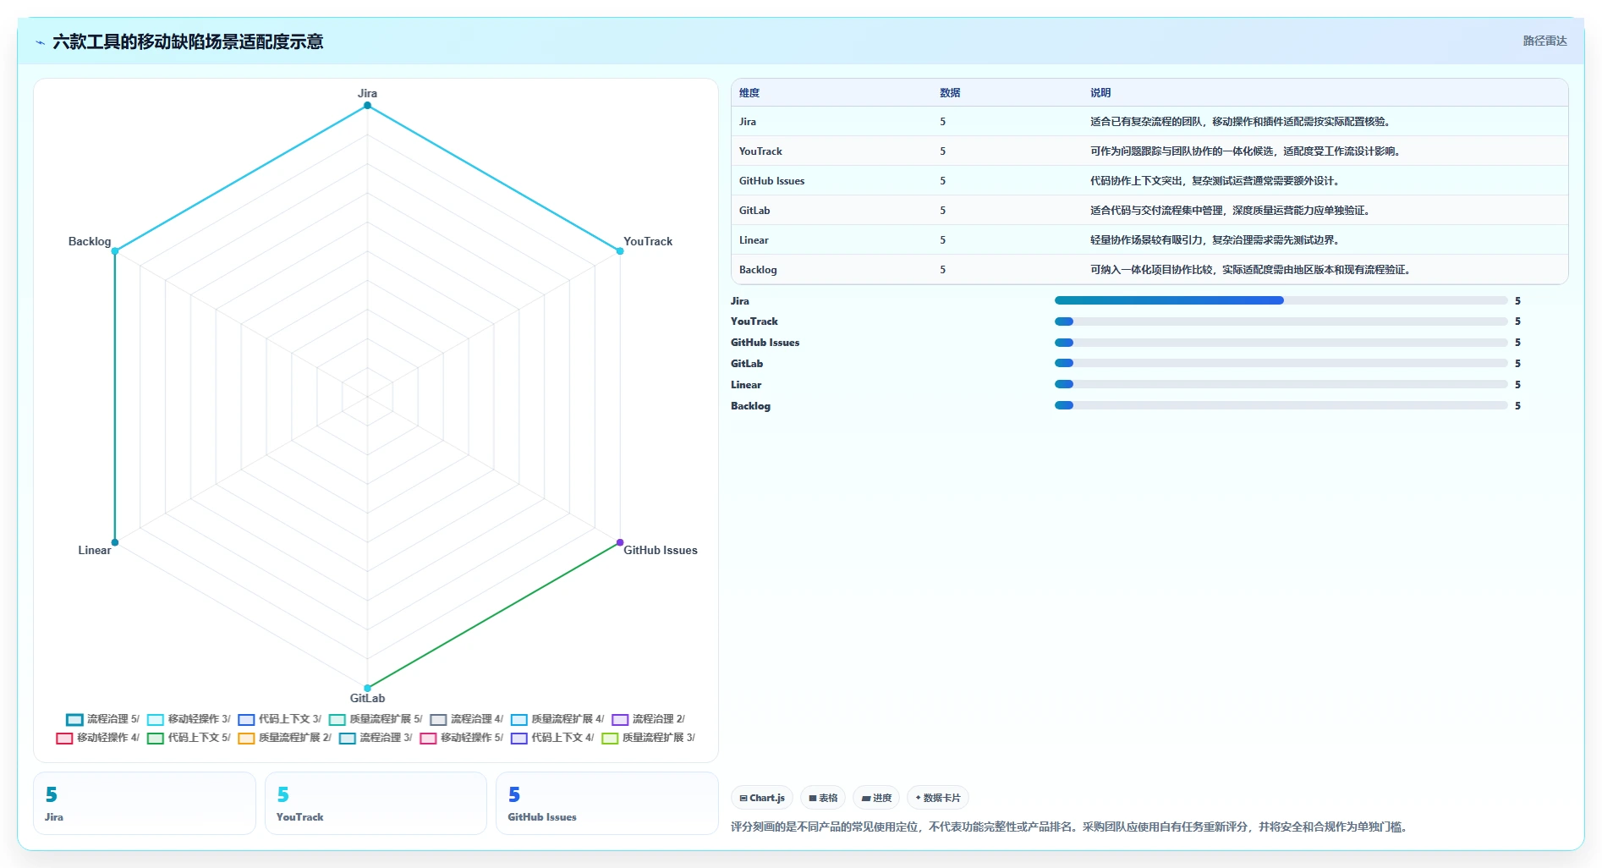The image size is (1602, 868).
Task: Click the orange 质量流程扩展 2/ legend swatch
Action: [246, 739]
